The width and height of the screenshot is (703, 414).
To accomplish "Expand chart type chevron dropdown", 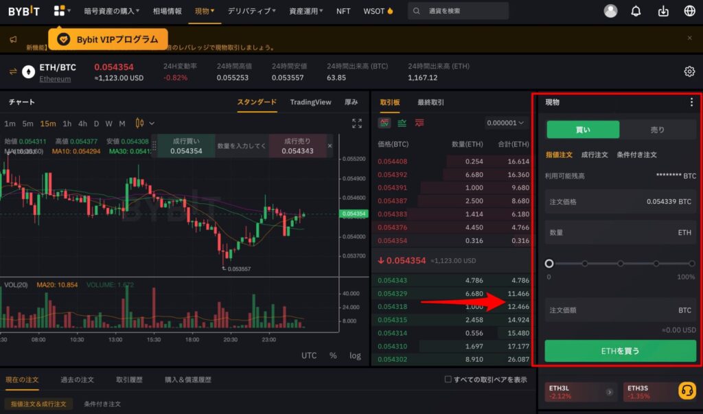I will click(x=152, y=124).
